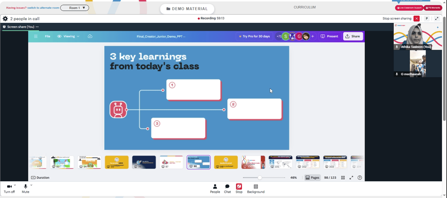447x198 pixels.
Task: Open the People panel
Action: (x=215, y=189)
